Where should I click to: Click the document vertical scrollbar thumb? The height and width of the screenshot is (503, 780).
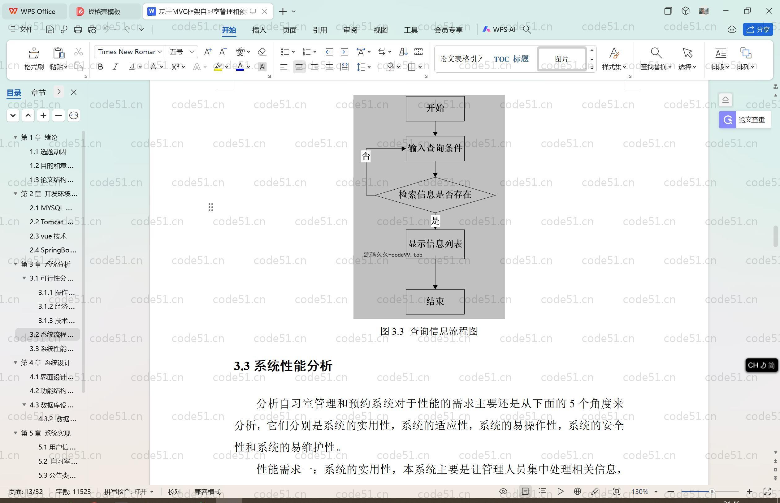click(775, 236)
